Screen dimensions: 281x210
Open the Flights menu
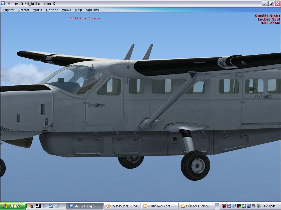[9, 10]
